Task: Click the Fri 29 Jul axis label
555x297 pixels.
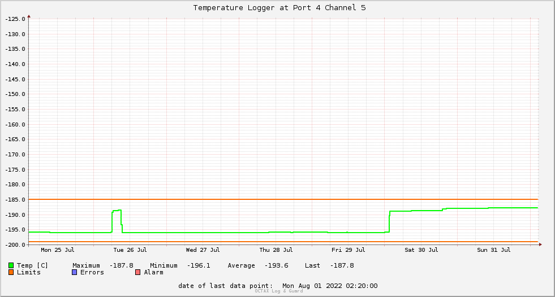Action: click(x=349, y=250)
